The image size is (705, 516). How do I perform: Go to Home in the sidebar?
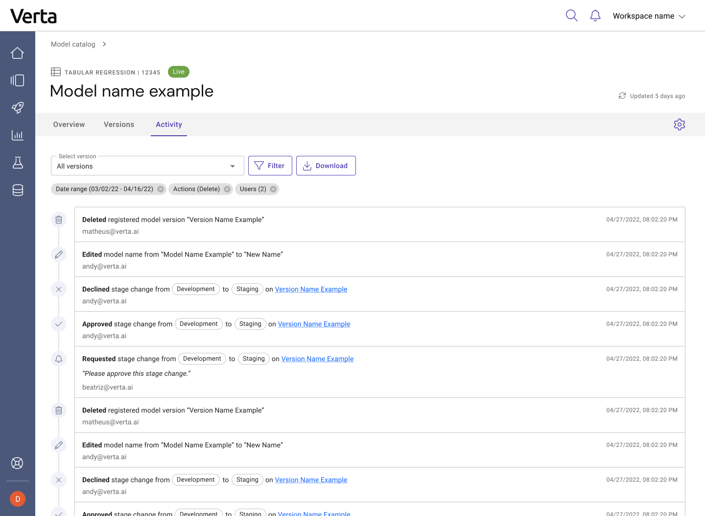click(x=18, y=53)
